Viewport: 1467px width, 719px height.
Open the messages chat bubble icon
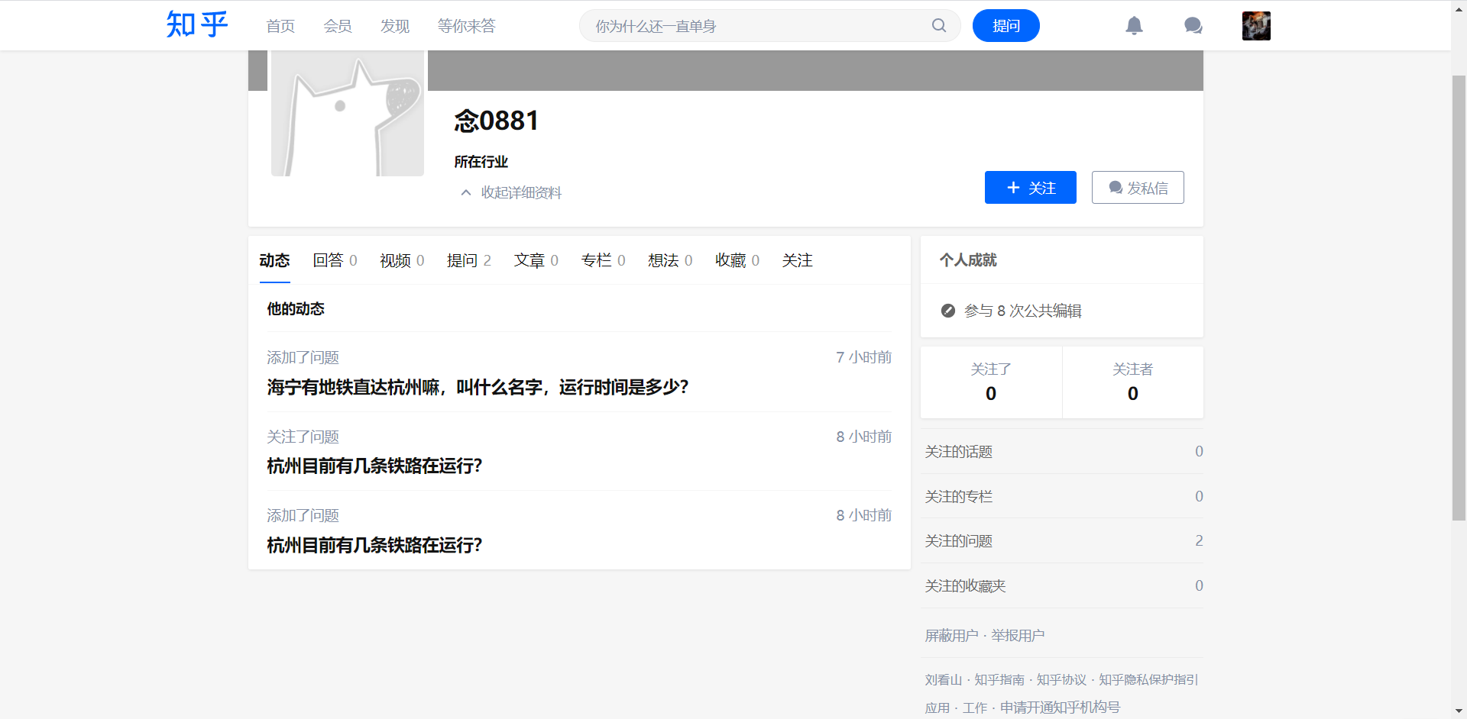coord(1193,26)
